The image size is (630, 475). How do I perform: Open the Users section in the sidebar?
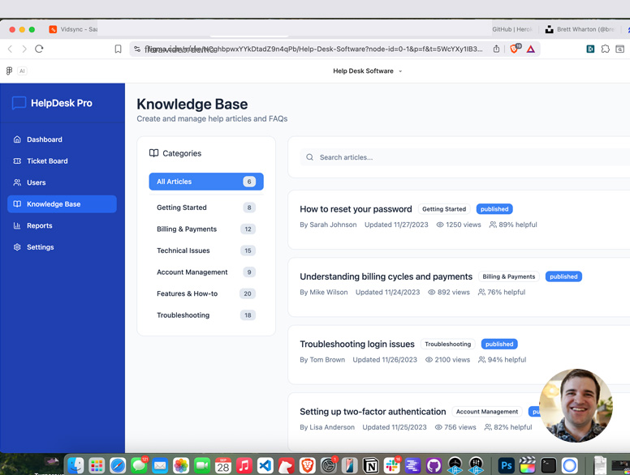pos(36,182)
